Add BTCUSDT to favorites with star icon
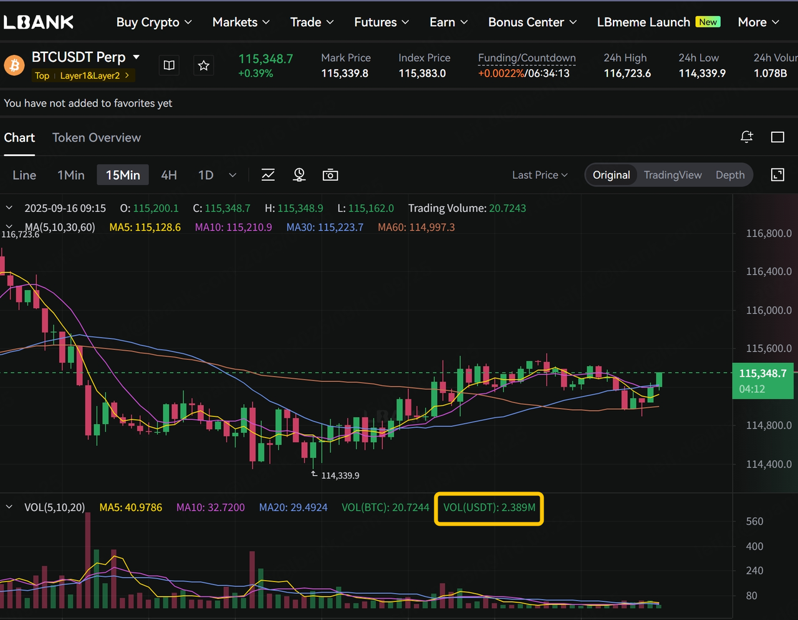This screenshot has width=798, height=620. (203, 65)
